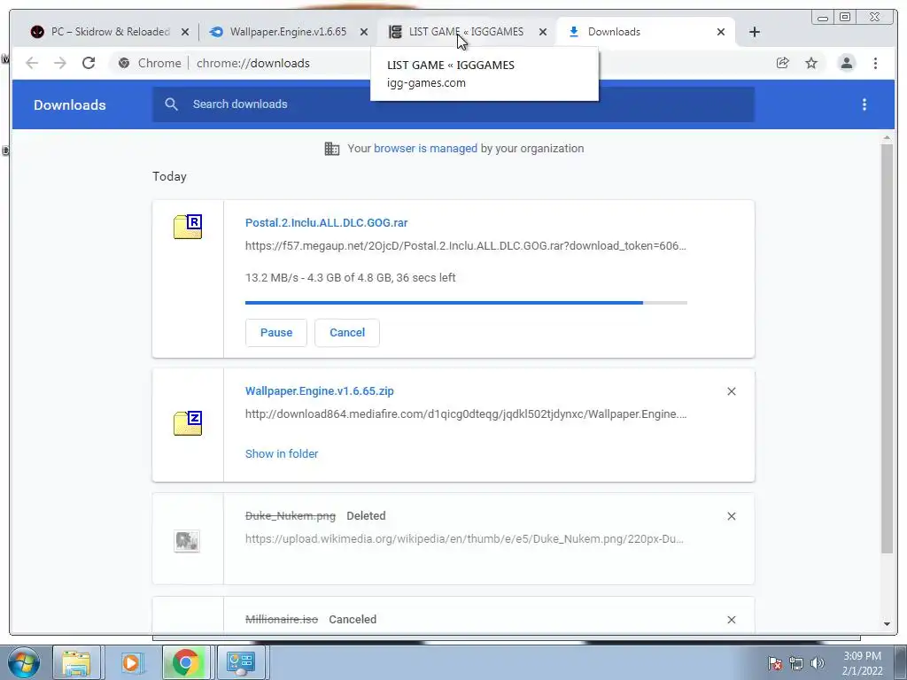The width and height of the screenshot is (907, 680).
Task: Remove Duke_Nukem.png entry from the list
Action: coord(731,516)
